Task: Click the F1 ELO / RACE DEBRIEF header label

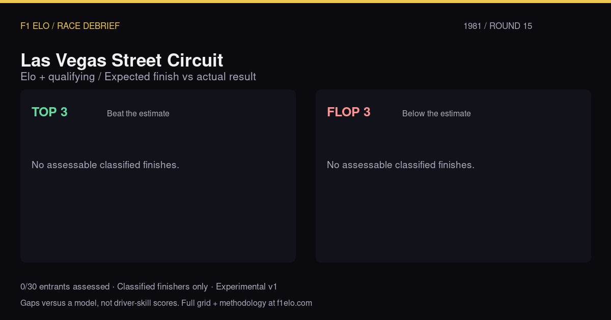Action: [70, 26]
